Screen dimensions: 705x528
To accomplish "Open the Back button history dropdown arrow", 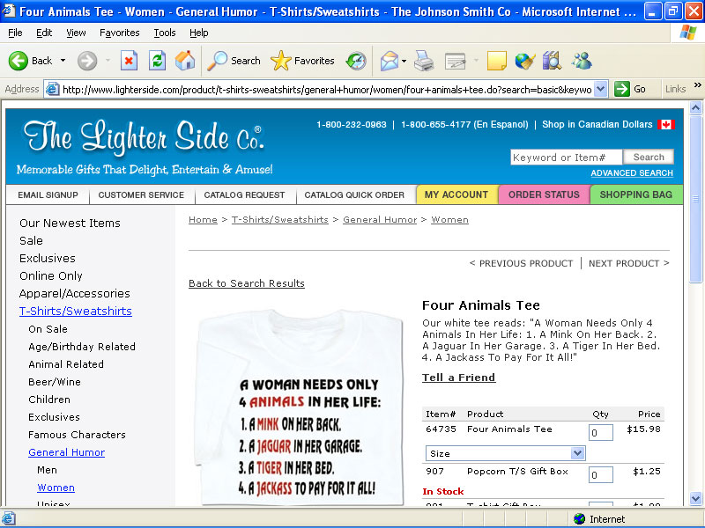I will click(x=63, y=60).
